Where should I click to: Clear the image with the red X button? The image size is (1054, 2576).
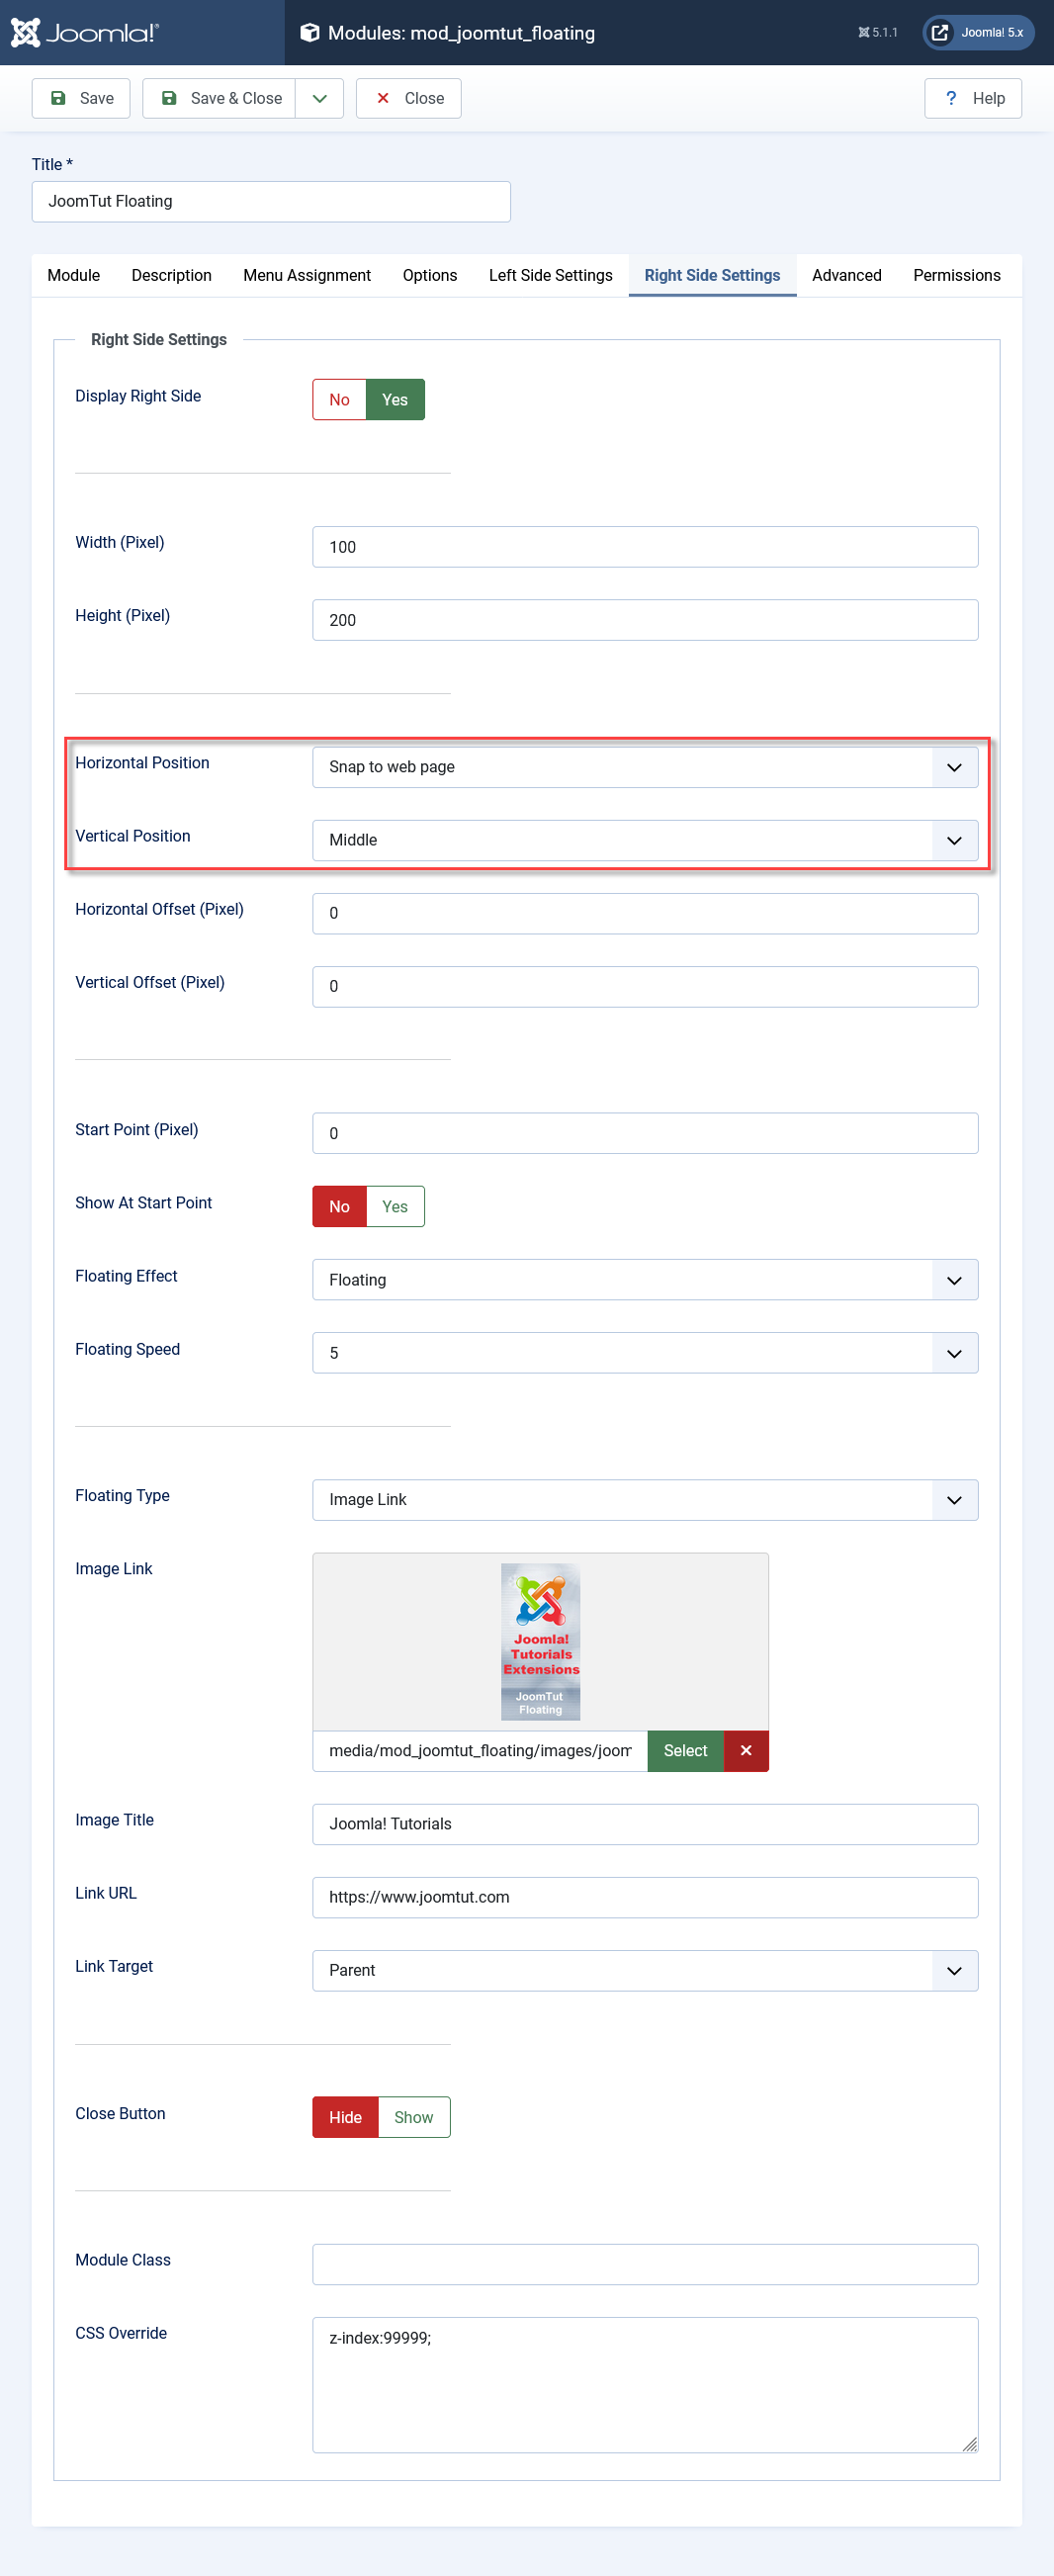[x=746, y=1751]
